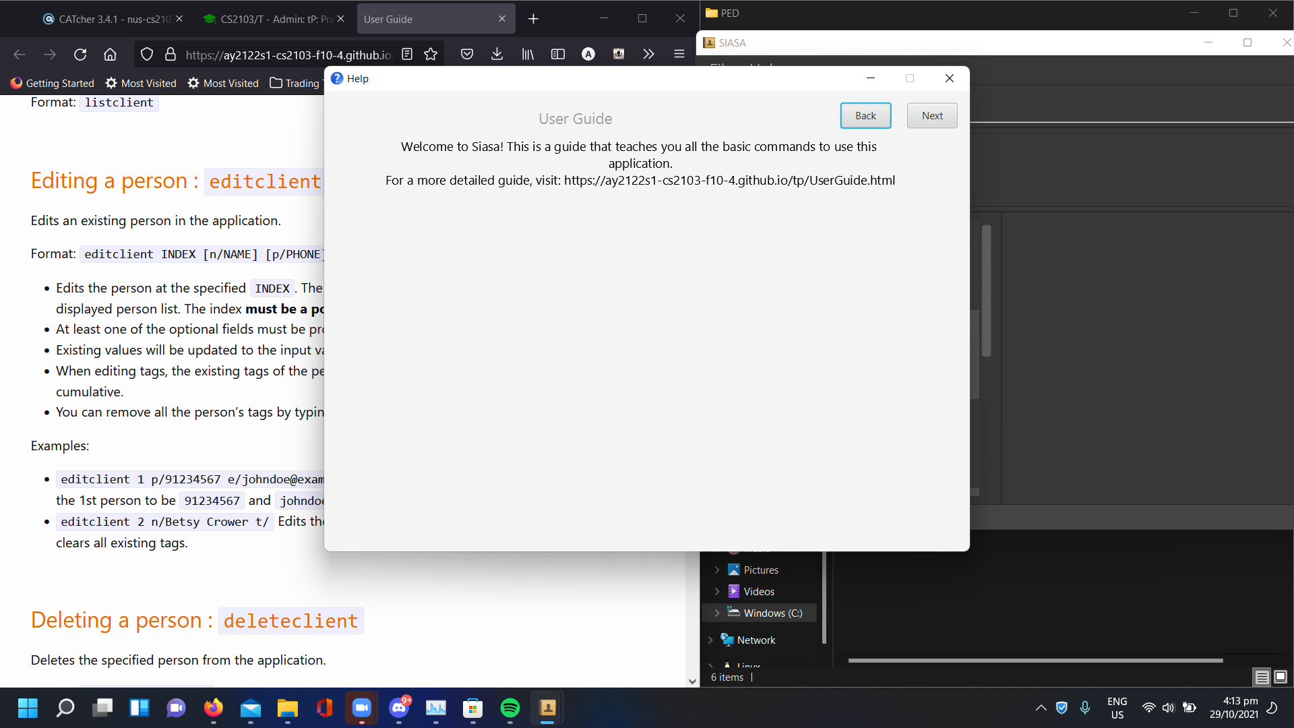Switch to details view layout

point(1262,677)
